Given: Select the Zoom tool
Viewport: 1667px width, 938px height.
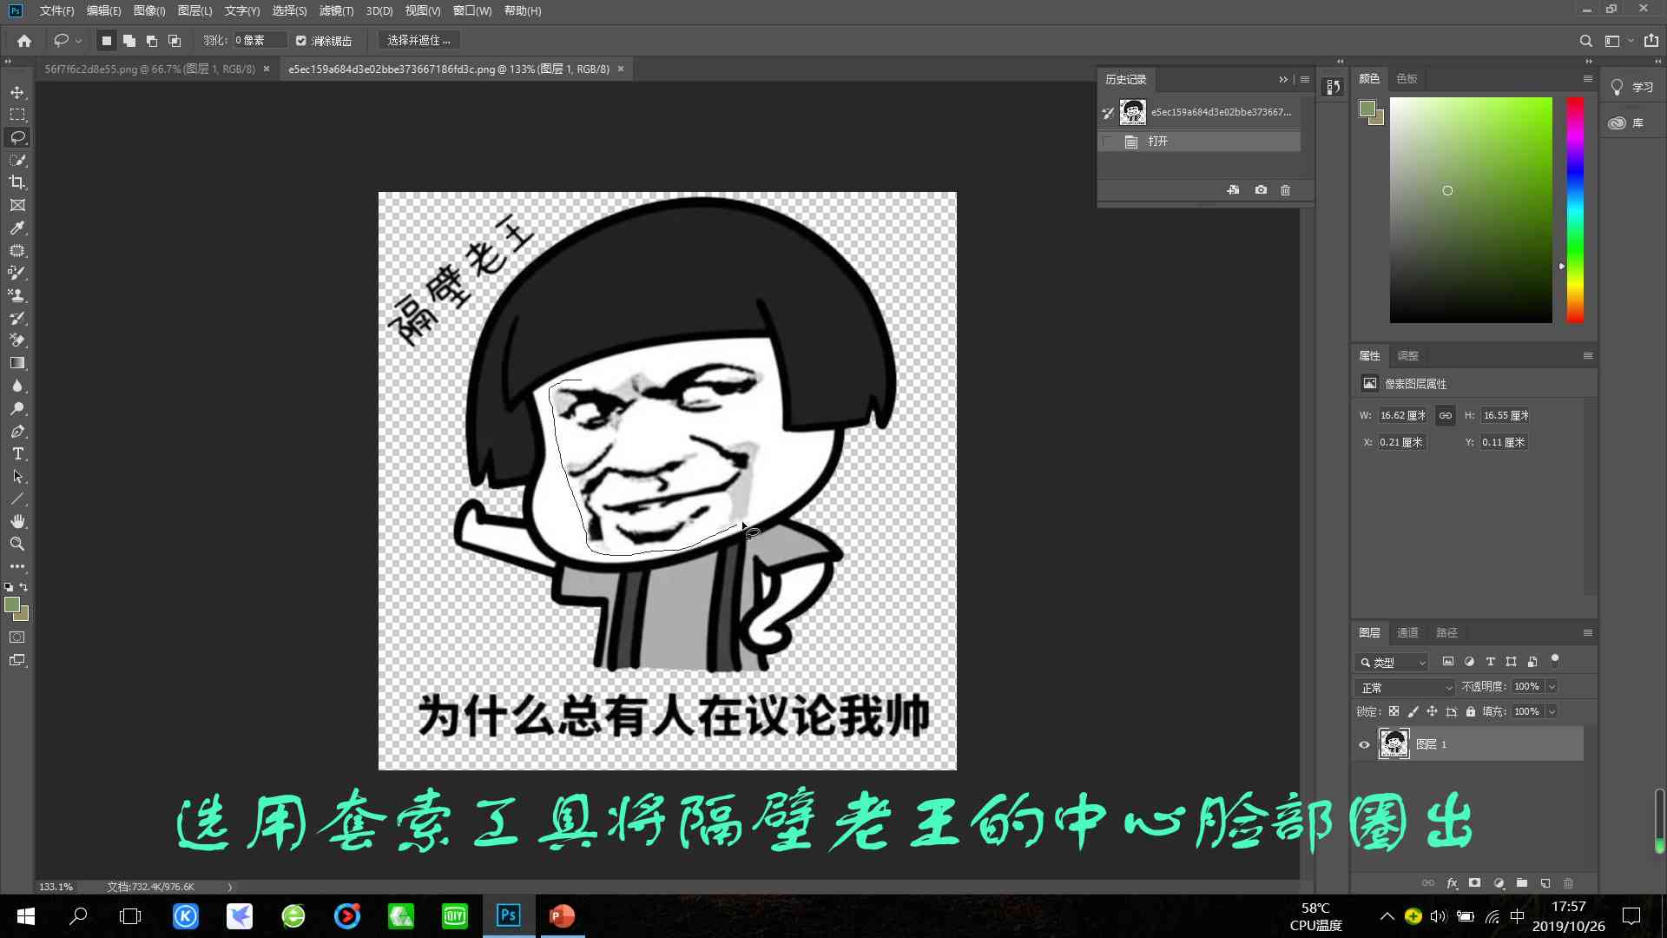Looking at the screenshot, I should [17, 544].
